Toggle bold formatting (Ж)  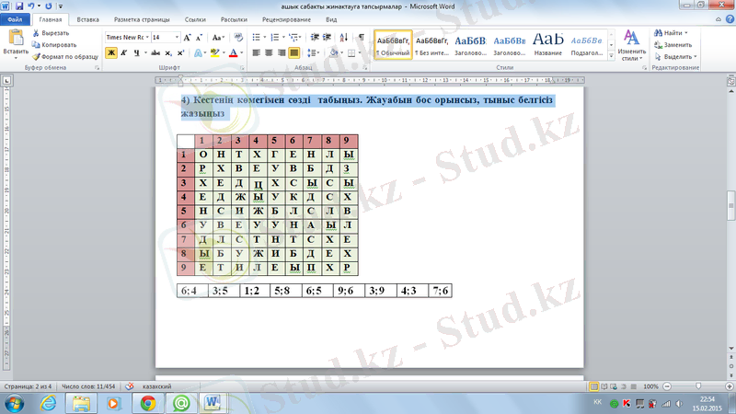pyautogui.click(x=111, y=53)
